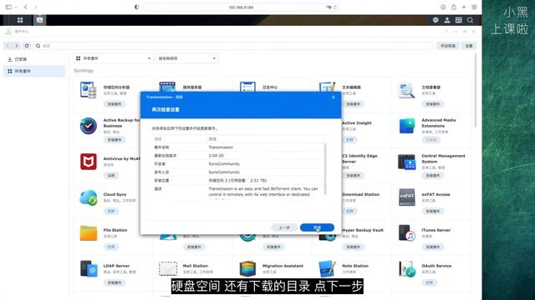Click the Migration Assistant package title
Screen dimensions: 535x300
pos(283,266)
